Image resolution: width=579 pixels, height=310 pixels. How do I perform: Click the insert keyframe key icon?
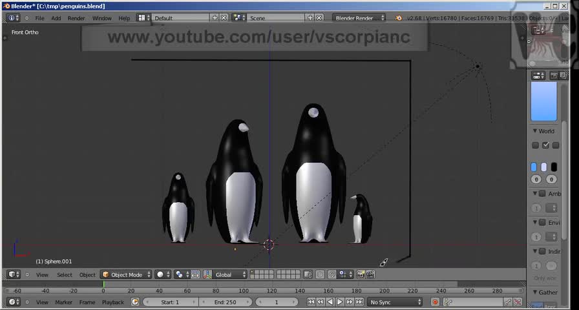(508, 302)
